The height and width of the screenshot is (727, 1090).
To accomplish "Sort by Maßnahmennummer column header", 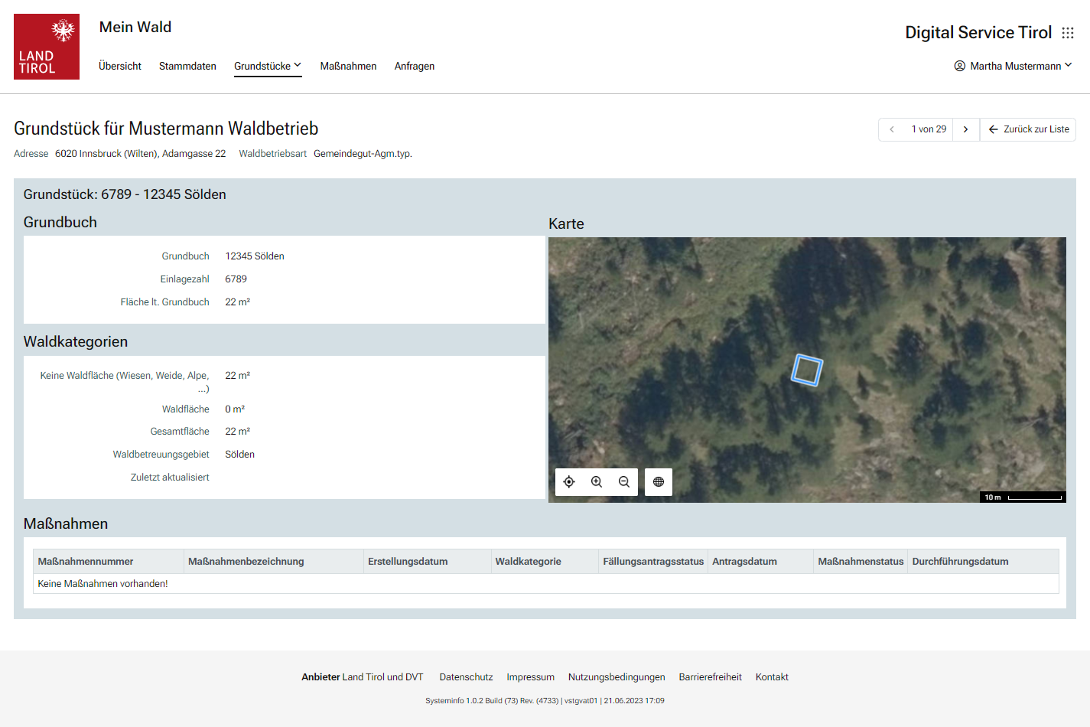I will tap(86, 562).
